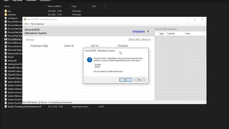Image resolution: width=229 pixels, height=129 pixels.
Task: Click the Newtonsoft.Json file icon
Action: 6,53
